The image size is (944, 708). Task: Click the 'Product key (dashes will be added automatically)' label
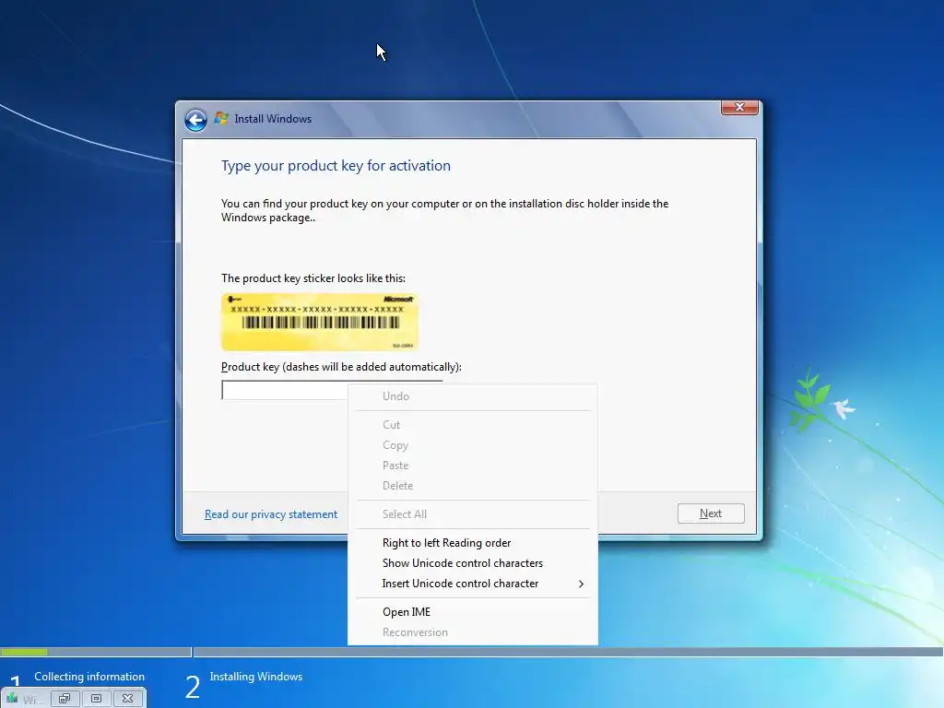tap(341, 367)
